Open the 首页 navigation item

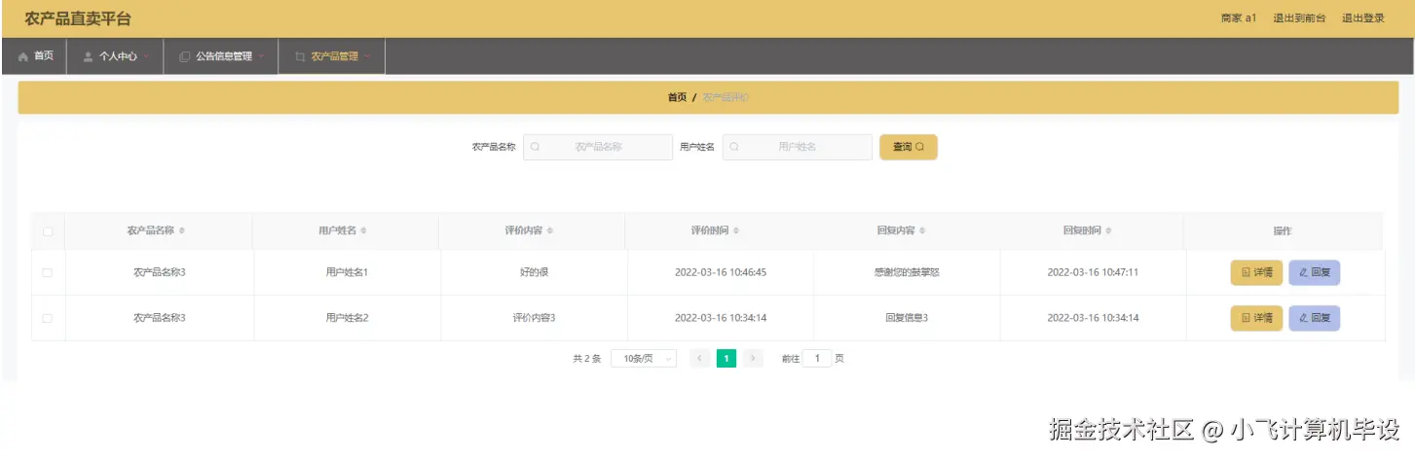36,56
